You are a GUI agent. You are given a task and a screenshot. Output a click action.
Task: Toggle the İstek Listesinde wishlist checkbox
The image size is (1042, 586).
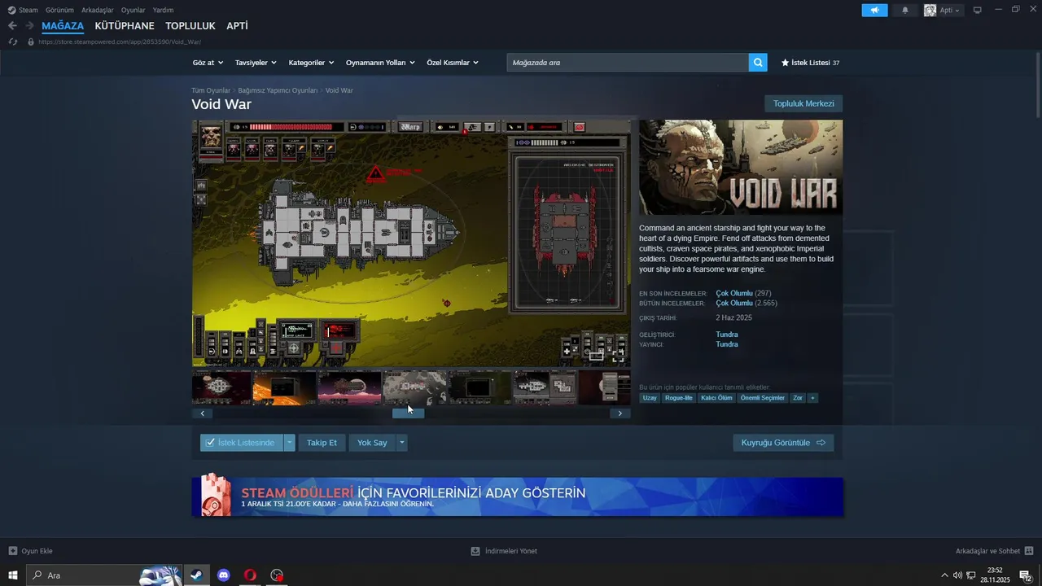click(210, 443)
